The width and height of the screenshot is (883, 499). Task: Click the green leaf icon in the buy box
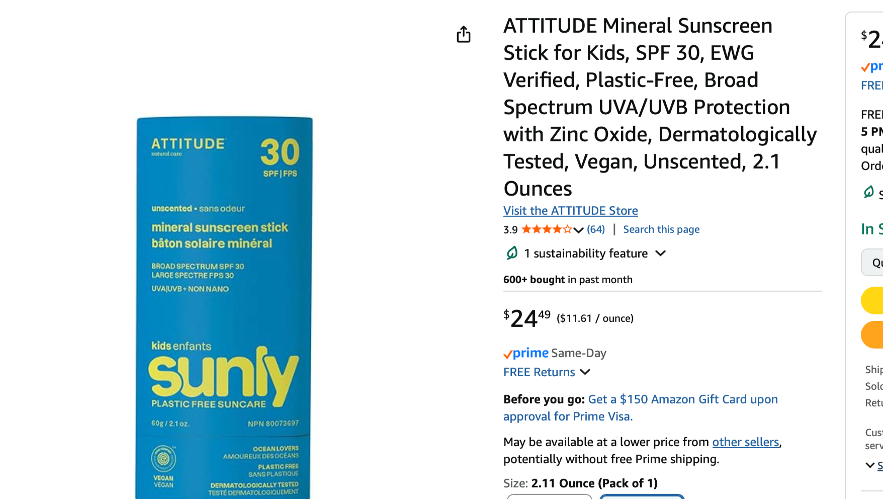coord(868,192)
